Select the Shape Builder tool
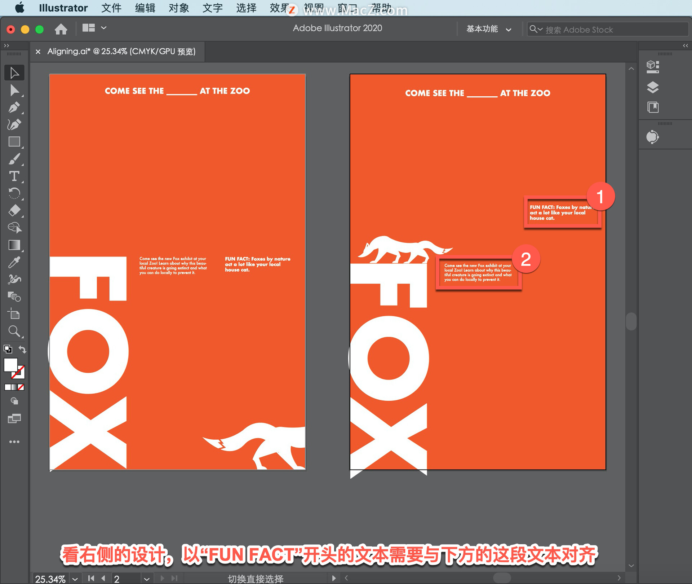 14,228
